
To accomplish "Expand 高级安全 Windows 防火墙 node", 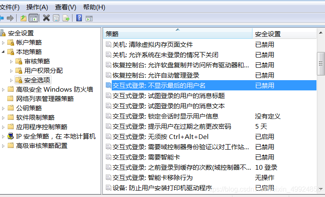I will [3, 90].
